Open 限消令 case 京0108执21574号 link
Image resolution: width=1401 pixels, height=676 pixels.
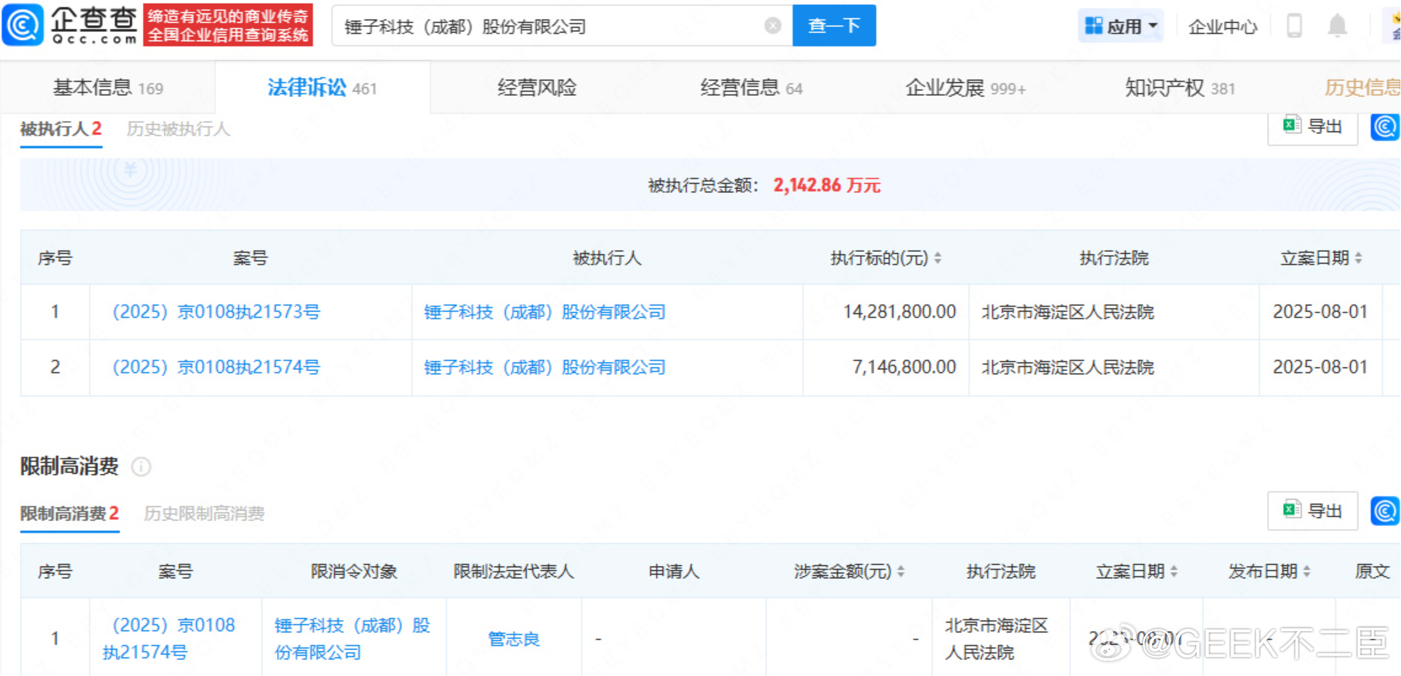[x=169, y=639]
